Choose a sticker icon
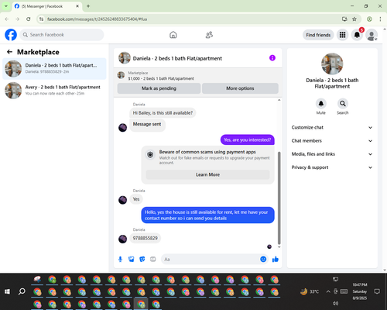387x310 pixels. coord(142,259)
